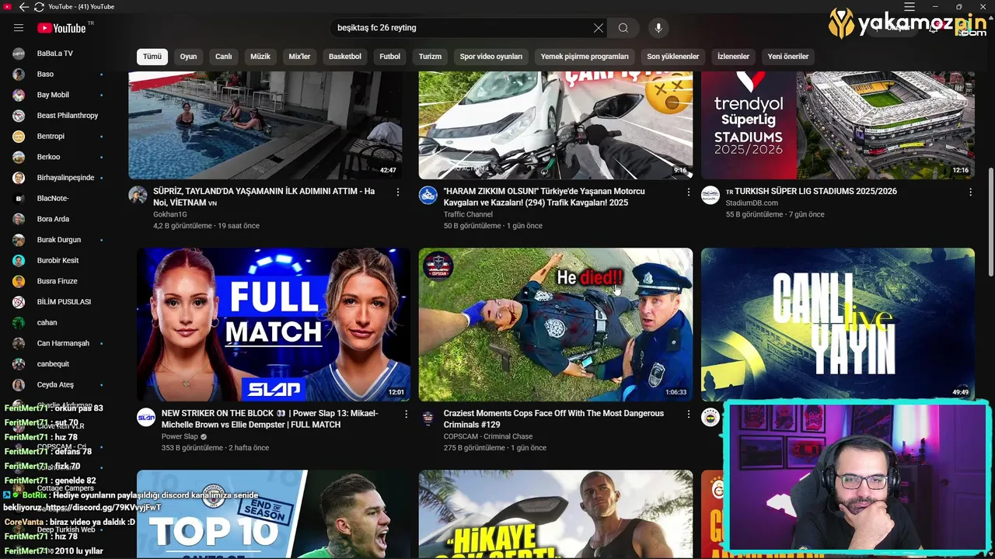Open options menu for Craziest Moments Cops video
Viewport: 995px width, 559px height.
tap(688, 415)
